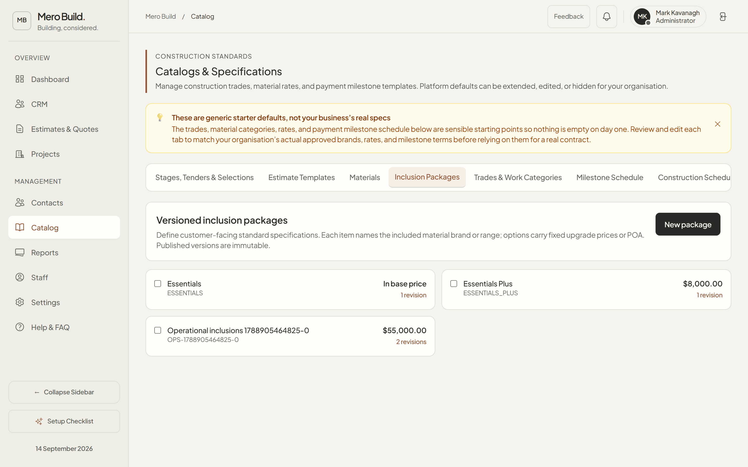The width and height of the screenshot is (748, 467).
Task: Click the In base price label
Action: [405, 284]
